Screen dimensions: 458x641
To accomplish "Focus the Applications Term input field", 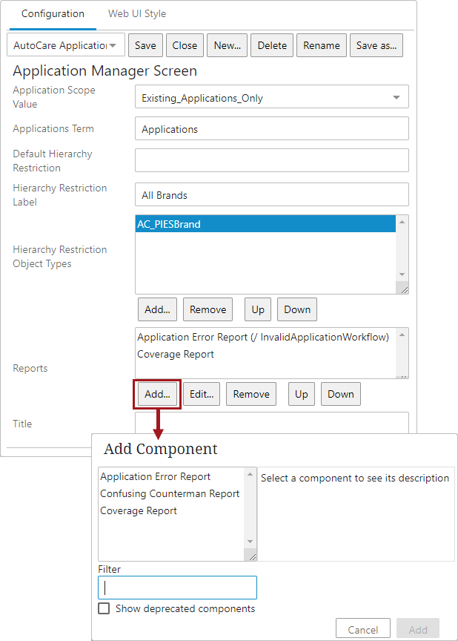I will point(272,129).
